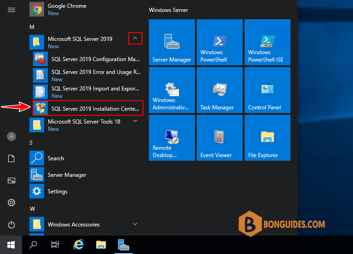Launch the Windows PowerShell tile
This screenshot has width=353, height=254.
point(220,42)
